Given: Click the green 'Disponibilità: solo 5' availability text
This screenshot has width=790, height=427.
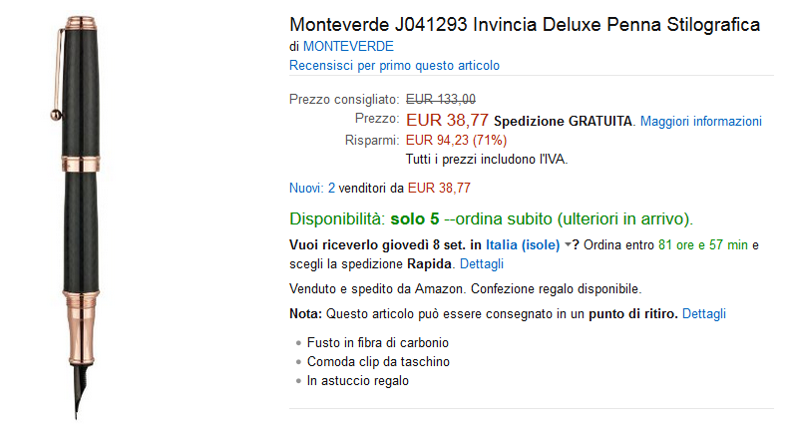Looking at the screenshot, I should 363,218.
